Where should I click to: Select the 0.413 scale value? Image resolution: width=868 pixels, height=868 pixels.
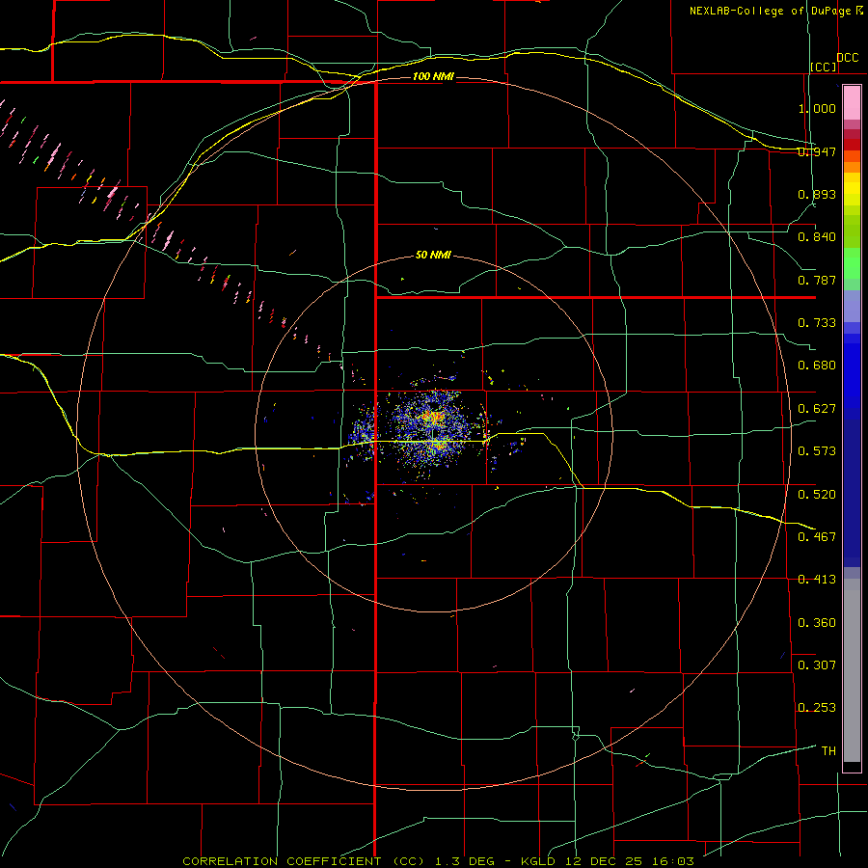[817, 580]
